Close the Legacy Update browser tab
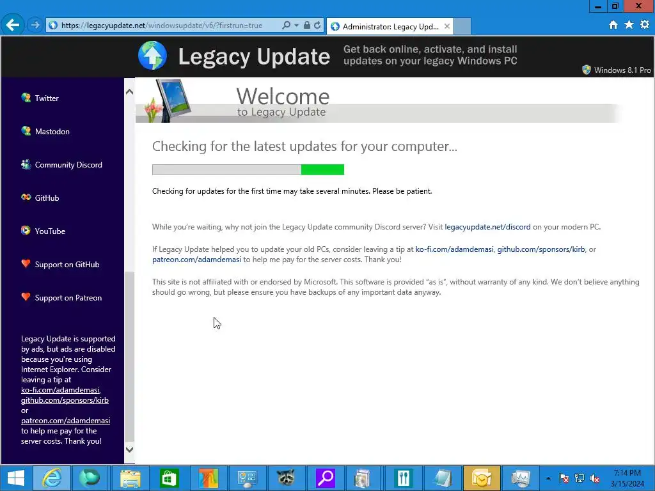The height and width of the screenshot is (491, 655). (447, 26)
